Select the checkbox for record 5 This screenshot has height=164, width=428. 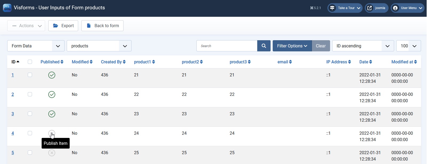point(30,153)
